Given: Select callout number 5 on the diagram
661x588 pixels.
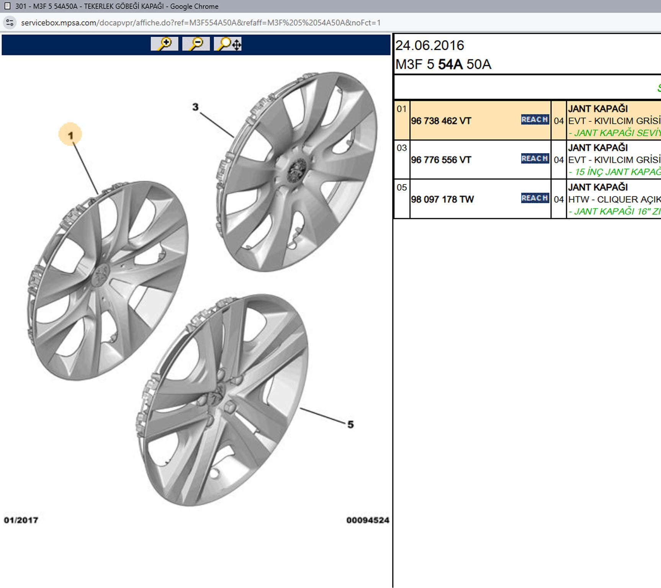Looking at the screenshot, I should tap(350, 425).
